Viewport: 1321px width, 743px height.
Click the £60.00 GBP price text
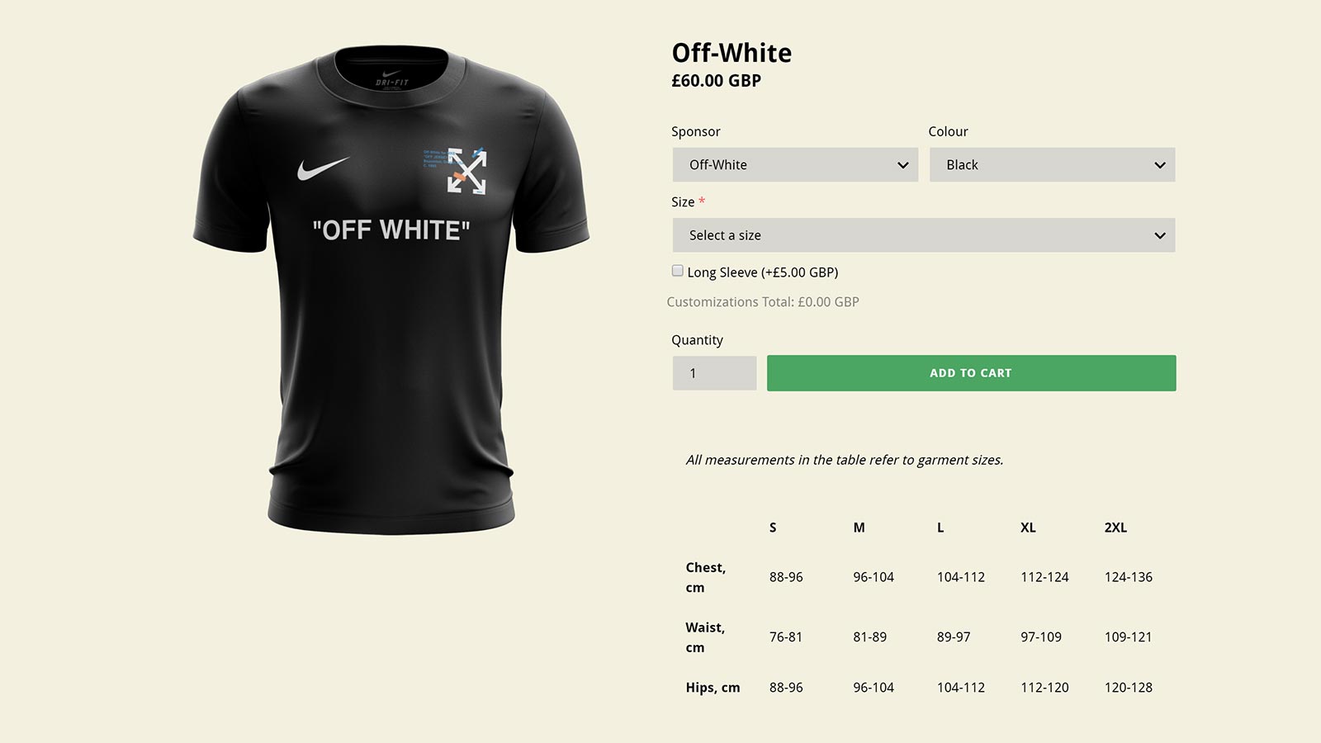(x=716, y=81)
